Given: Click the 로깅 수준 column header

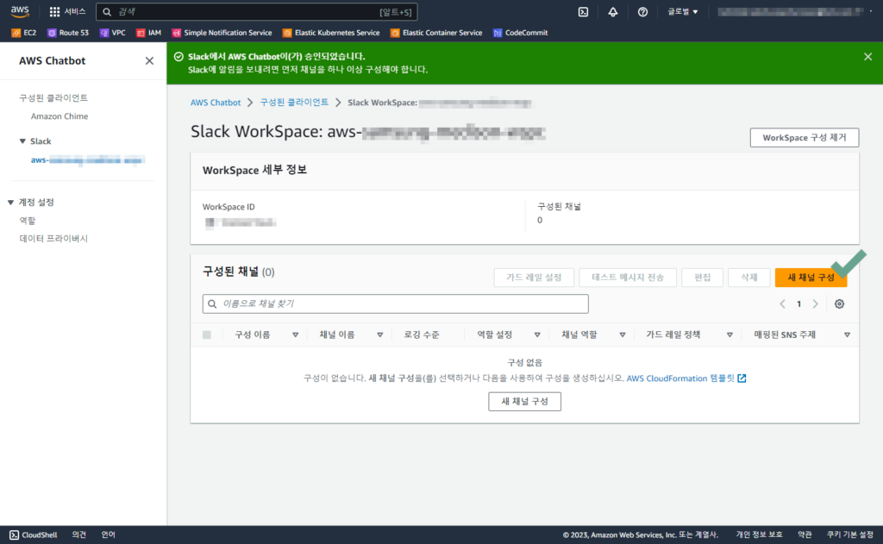Looking at the screenshot, I should pos(421,335).
